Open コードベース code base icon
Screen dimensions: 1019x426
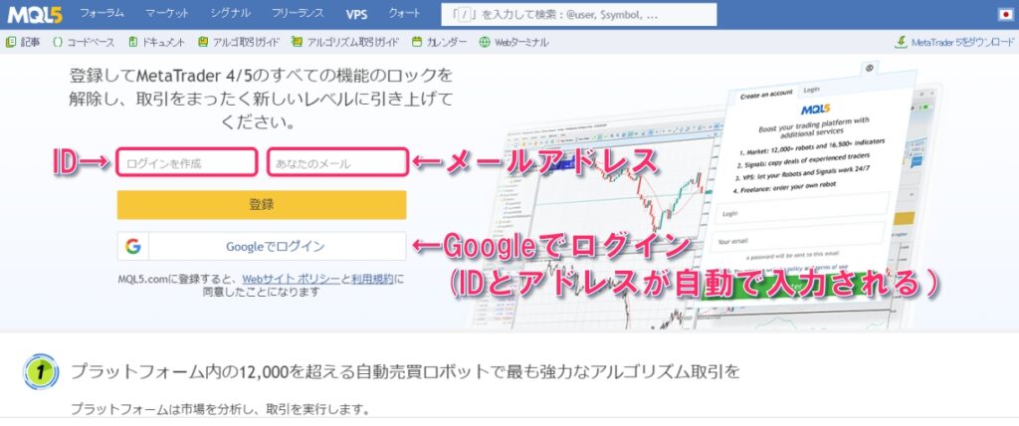(x=58, y=43)
